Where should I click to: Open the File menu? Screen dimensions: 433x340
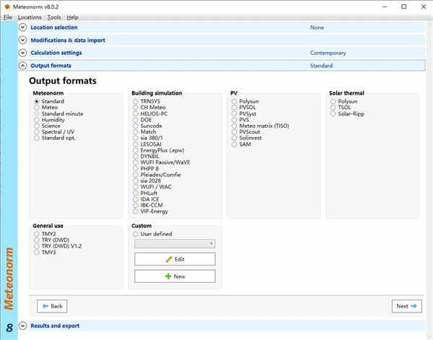tap(8, 17)
